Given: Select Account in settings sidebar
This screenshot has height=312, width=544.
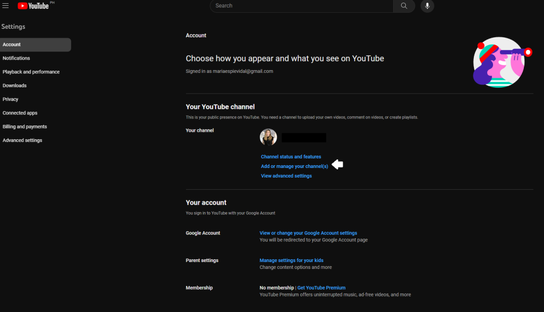Looking at the screenshot, I should (36, 45).
